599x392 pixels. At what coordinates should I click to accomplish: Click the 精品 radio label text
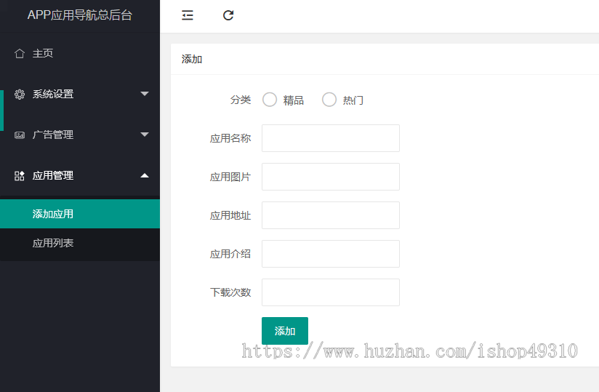294,100
